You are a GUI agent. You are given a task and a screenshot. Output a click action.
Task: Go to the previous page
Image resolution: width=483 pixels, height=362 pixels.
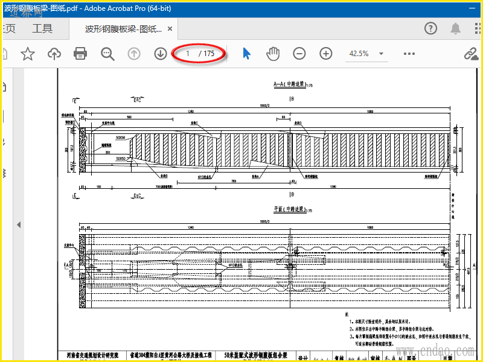pos(134,54)
